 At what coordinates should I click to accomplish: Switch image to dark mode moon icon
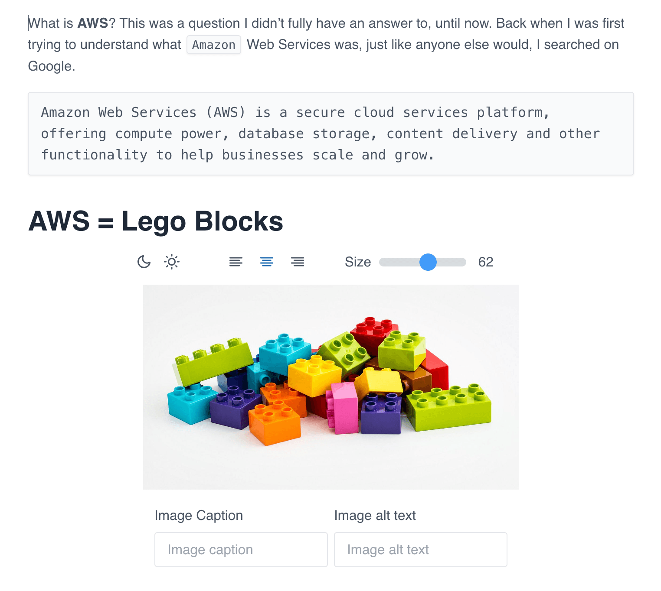click(144, 262)
